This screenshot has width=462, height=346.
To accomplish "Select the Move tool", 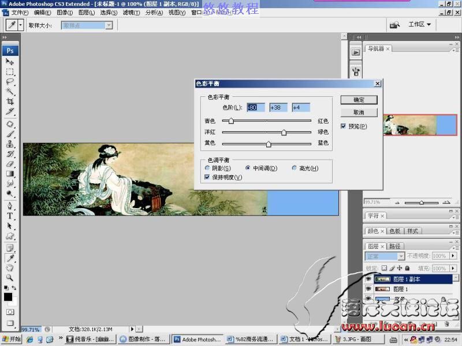I will pyautogui.click(x=10, y=62).
